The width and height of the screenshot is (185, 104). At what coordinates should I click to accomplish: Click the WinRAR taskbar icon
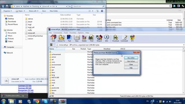tap(62, 101)
